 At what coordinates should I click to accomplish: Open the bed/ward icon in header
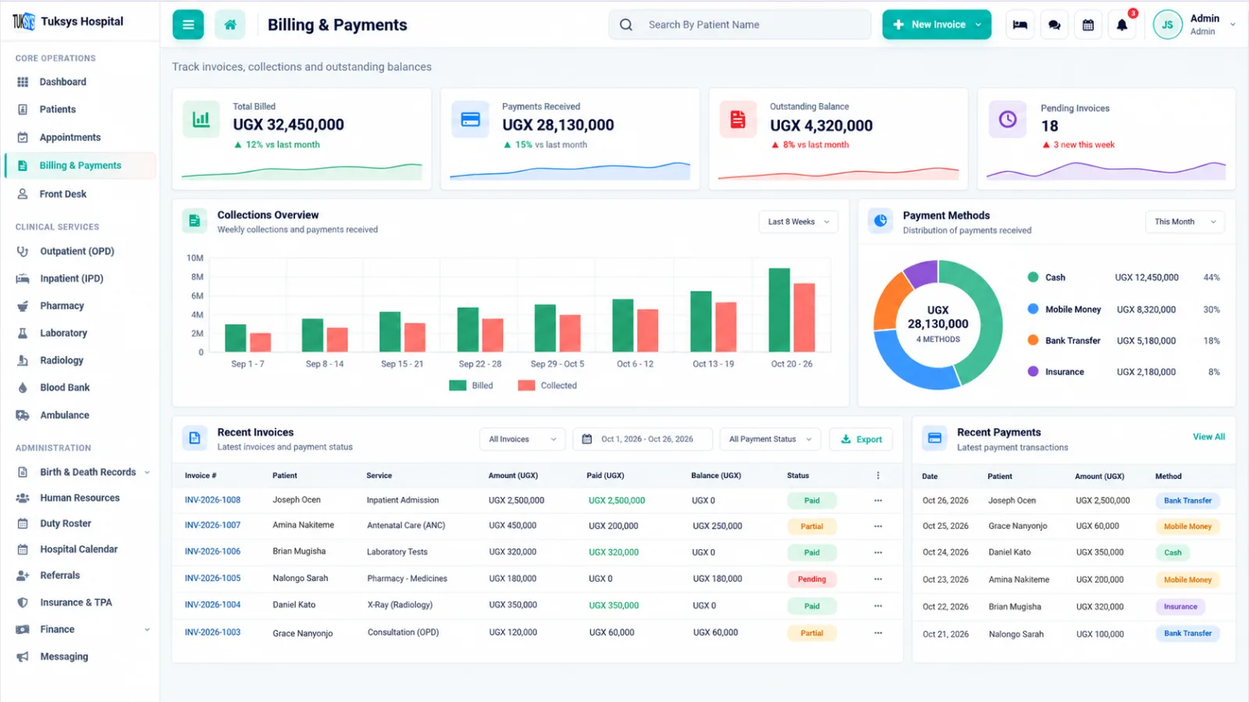(1020, 25)
